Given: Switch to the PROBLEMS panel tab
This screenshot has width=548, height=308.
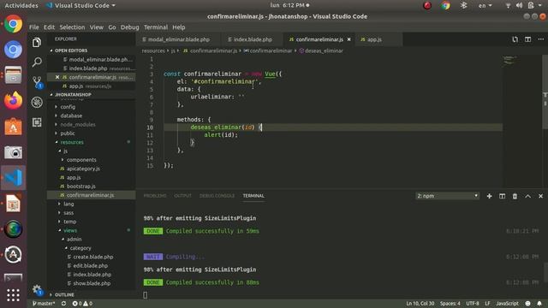Looking at the screenshot, I should tap(155, 196).
